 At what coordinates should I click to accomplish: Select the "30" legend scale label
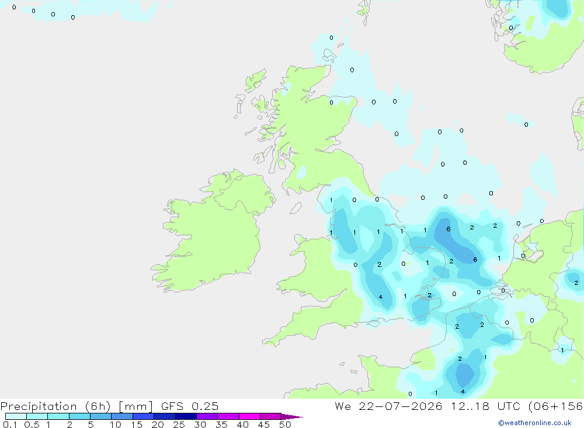coord(200,424)
